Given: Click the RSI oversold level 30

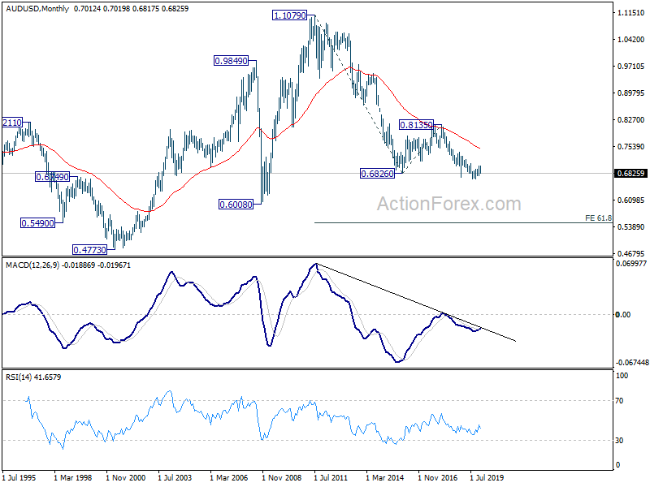Looking at the screenshot, I should pos(619,441).
